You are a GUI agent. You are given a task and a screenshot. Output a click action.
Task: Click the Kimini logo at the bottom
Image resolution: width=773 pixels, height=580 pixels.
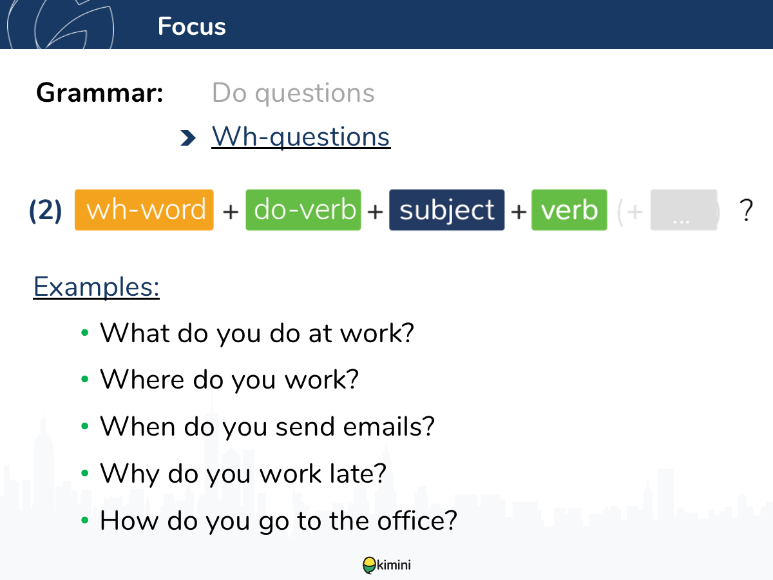click(386, 565)
